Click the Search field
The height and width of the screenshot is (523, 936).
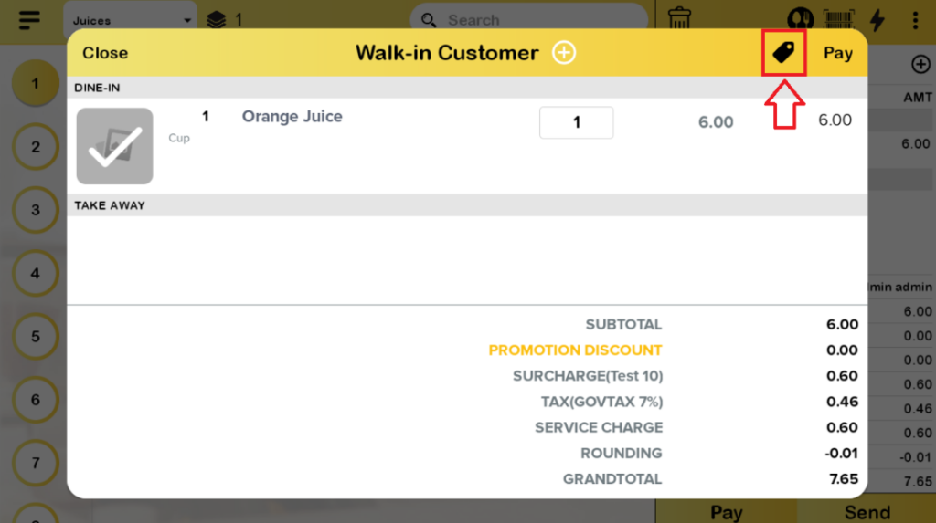click(x=530, y=19)
